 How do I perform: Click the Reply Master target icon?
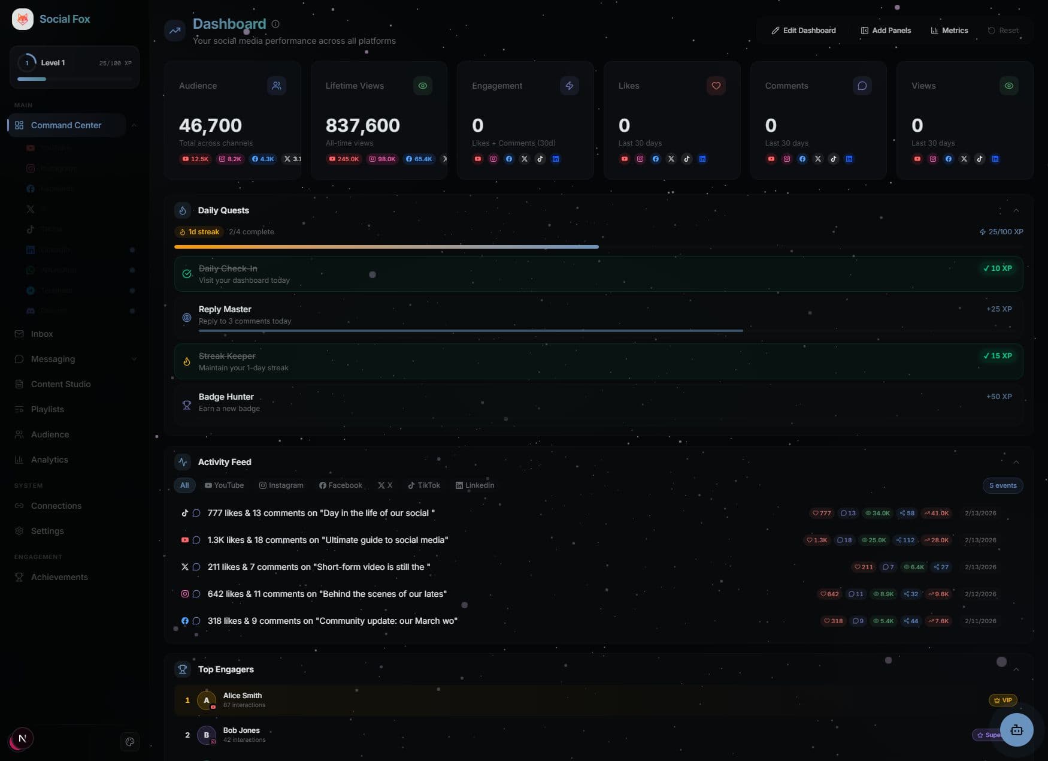(187, 317)
